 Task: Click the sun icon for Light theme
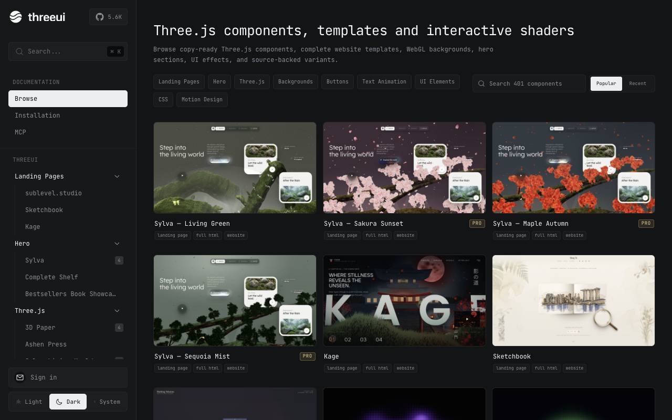18,402
